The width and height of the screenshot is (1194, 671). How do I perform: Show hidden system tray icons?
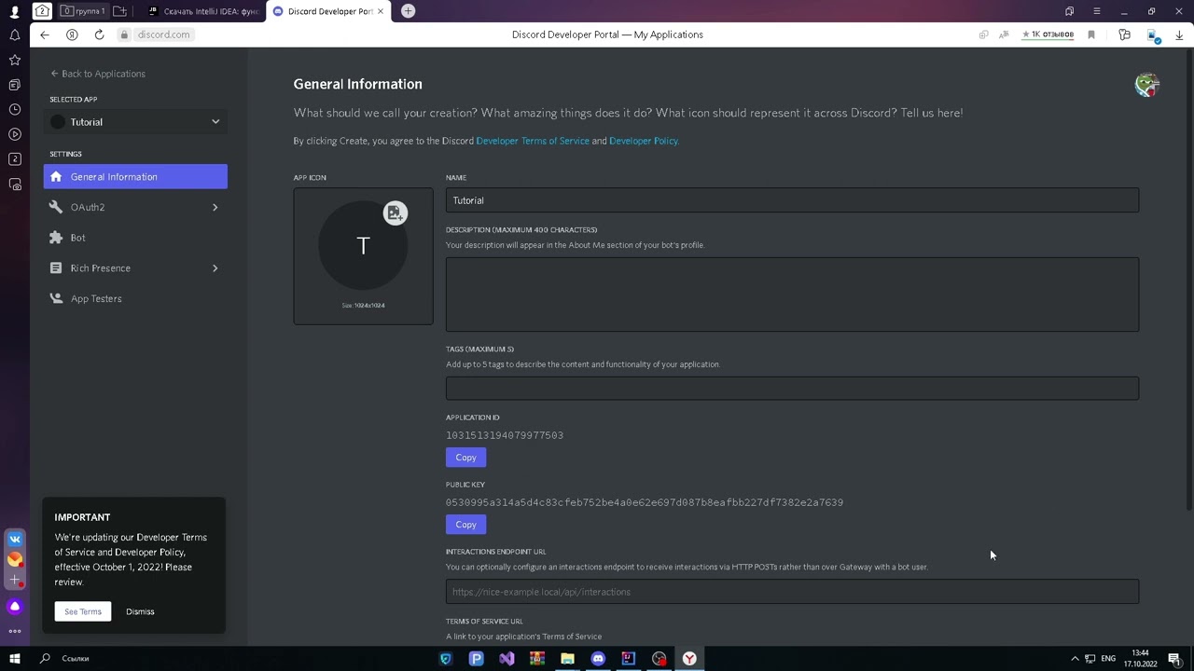click(x=1075, y=659)
